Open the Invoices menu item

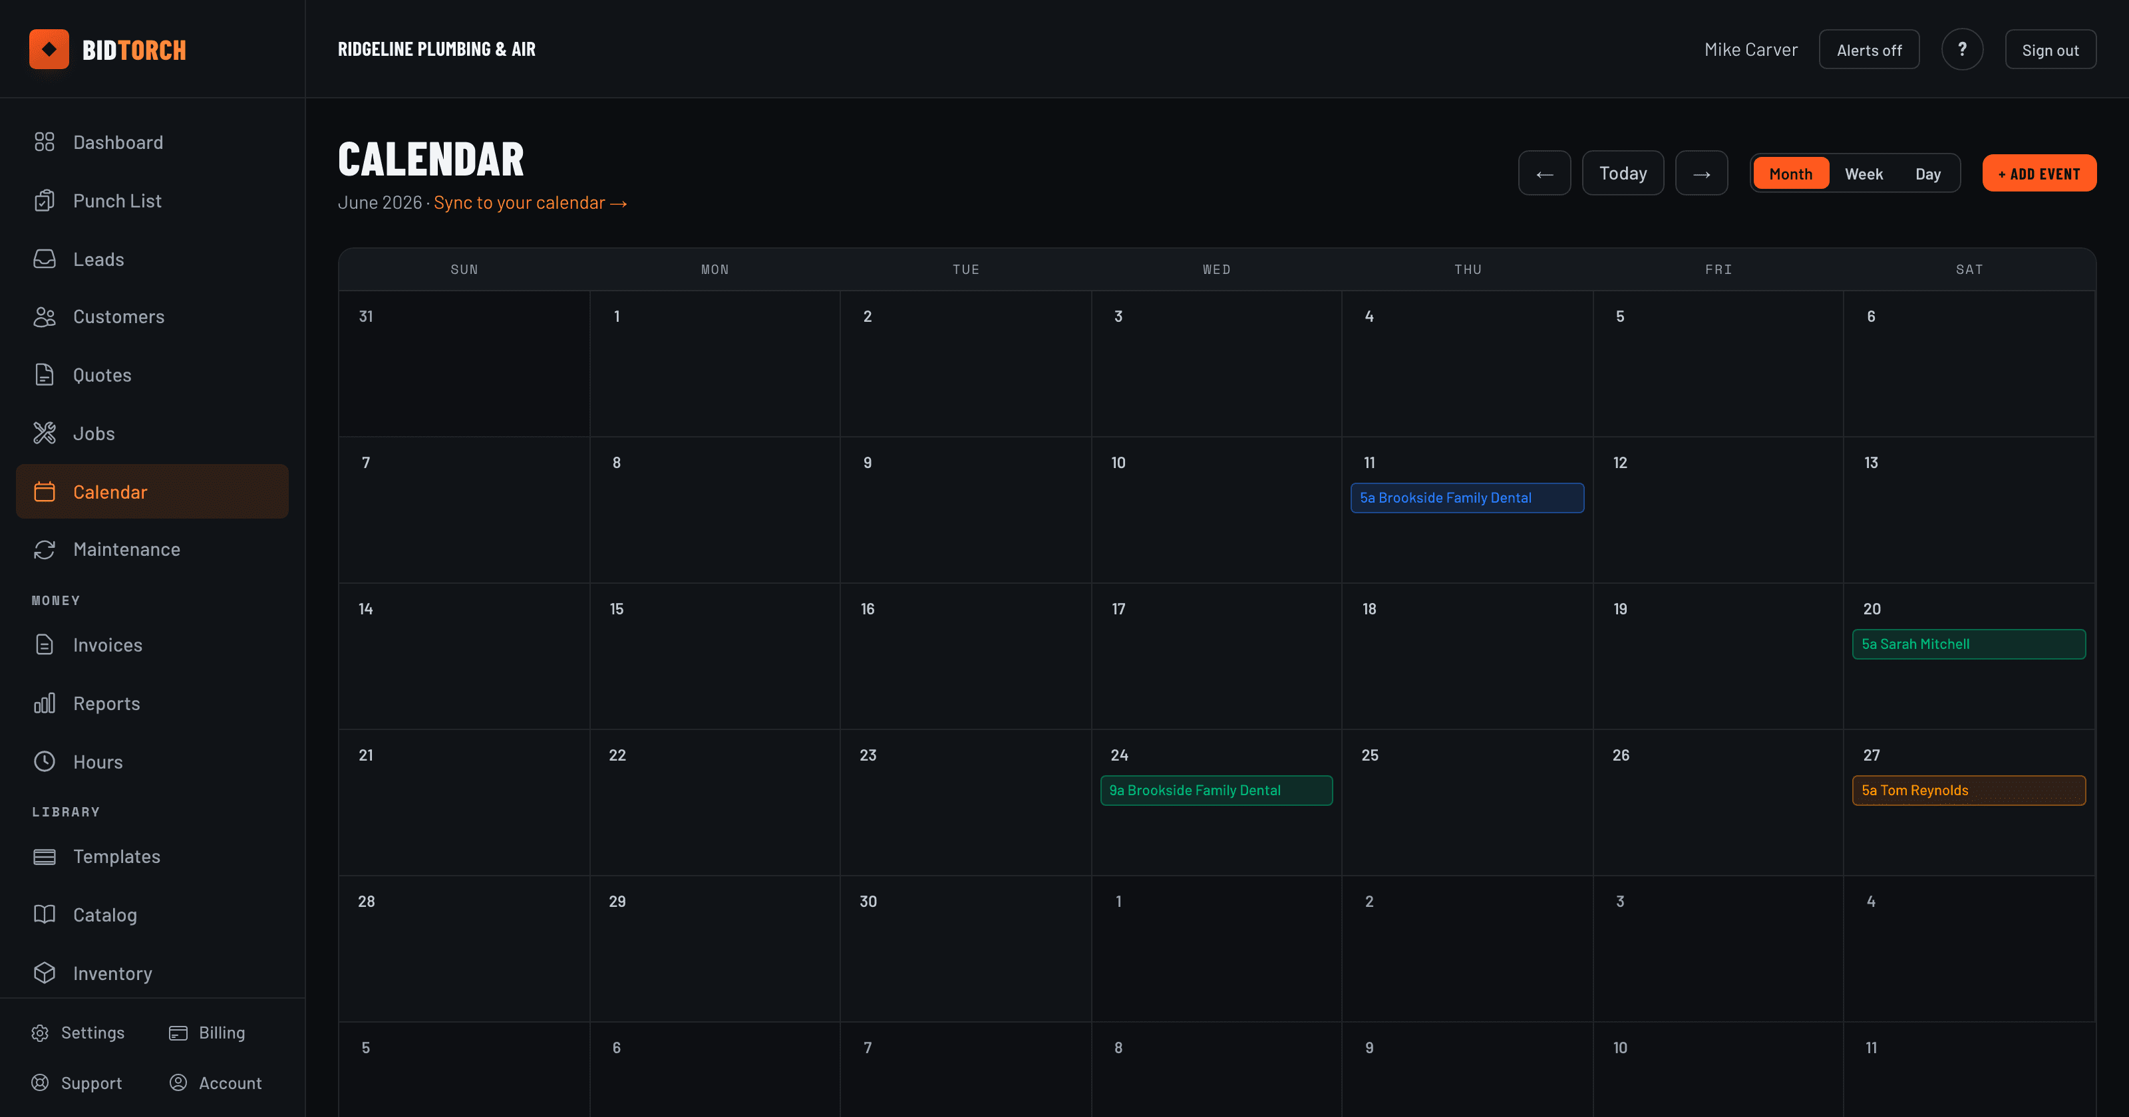(x=152, y=644)
